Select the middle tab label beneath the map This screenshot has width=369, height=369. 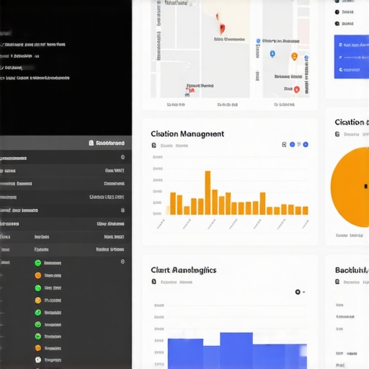coord(227,105)
